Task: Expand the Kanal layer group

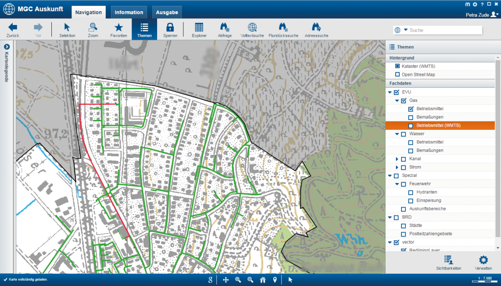Action: 397,159
